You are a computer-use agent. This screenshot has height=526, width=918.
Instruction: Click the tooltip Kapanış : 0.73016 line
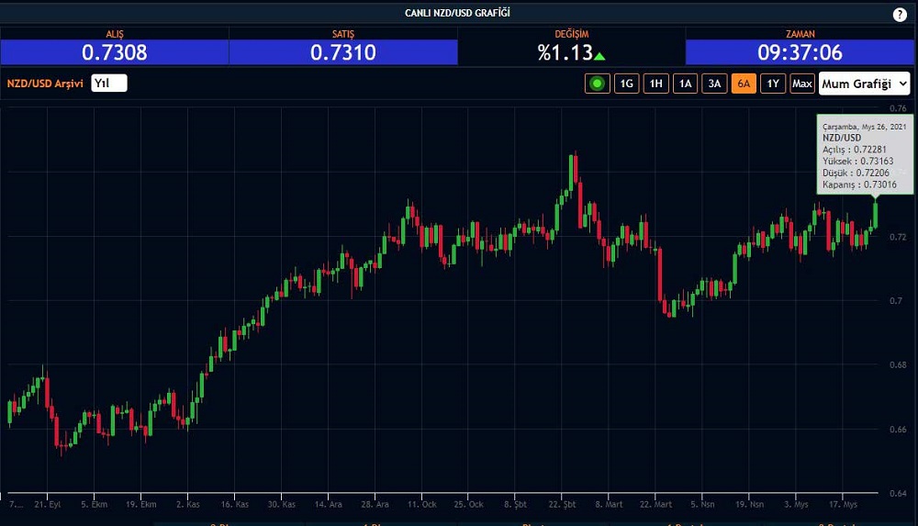tap(859, 185)
